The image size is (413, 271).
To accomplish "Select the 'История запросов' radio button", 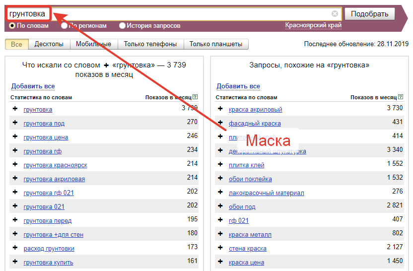I will point(122,25).
